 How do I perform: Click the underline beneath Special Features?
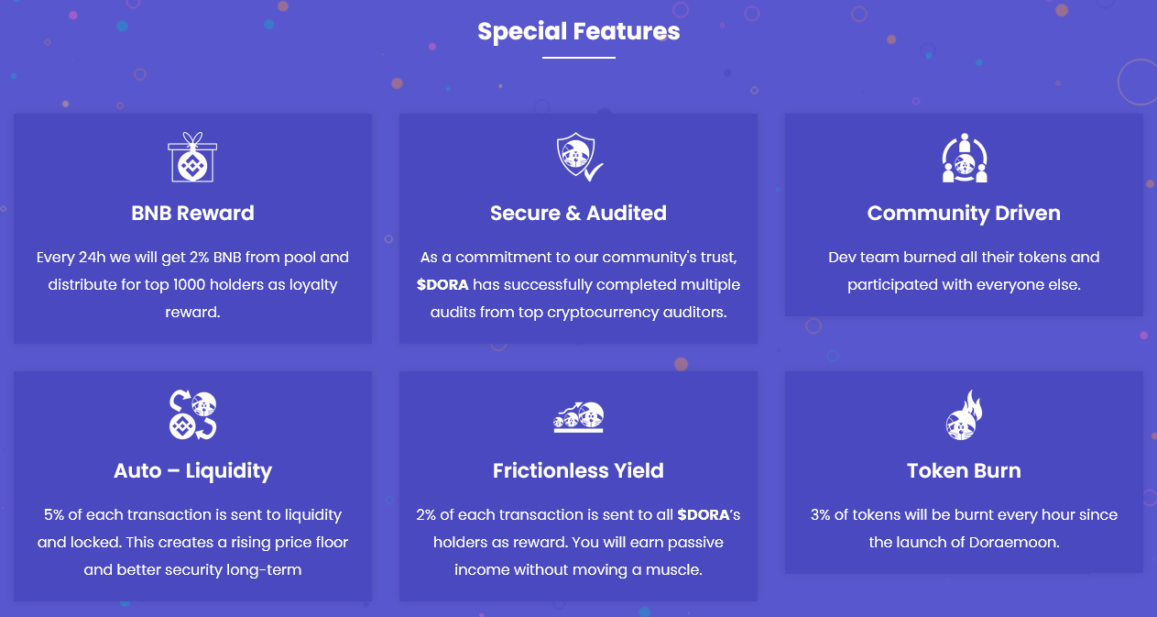pos(579,58)
